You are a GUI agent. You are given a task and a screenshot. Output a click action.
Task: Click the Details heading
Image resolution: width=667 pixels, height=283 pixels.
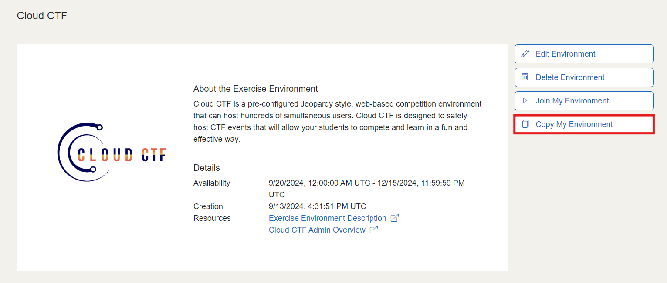[207, 168]
